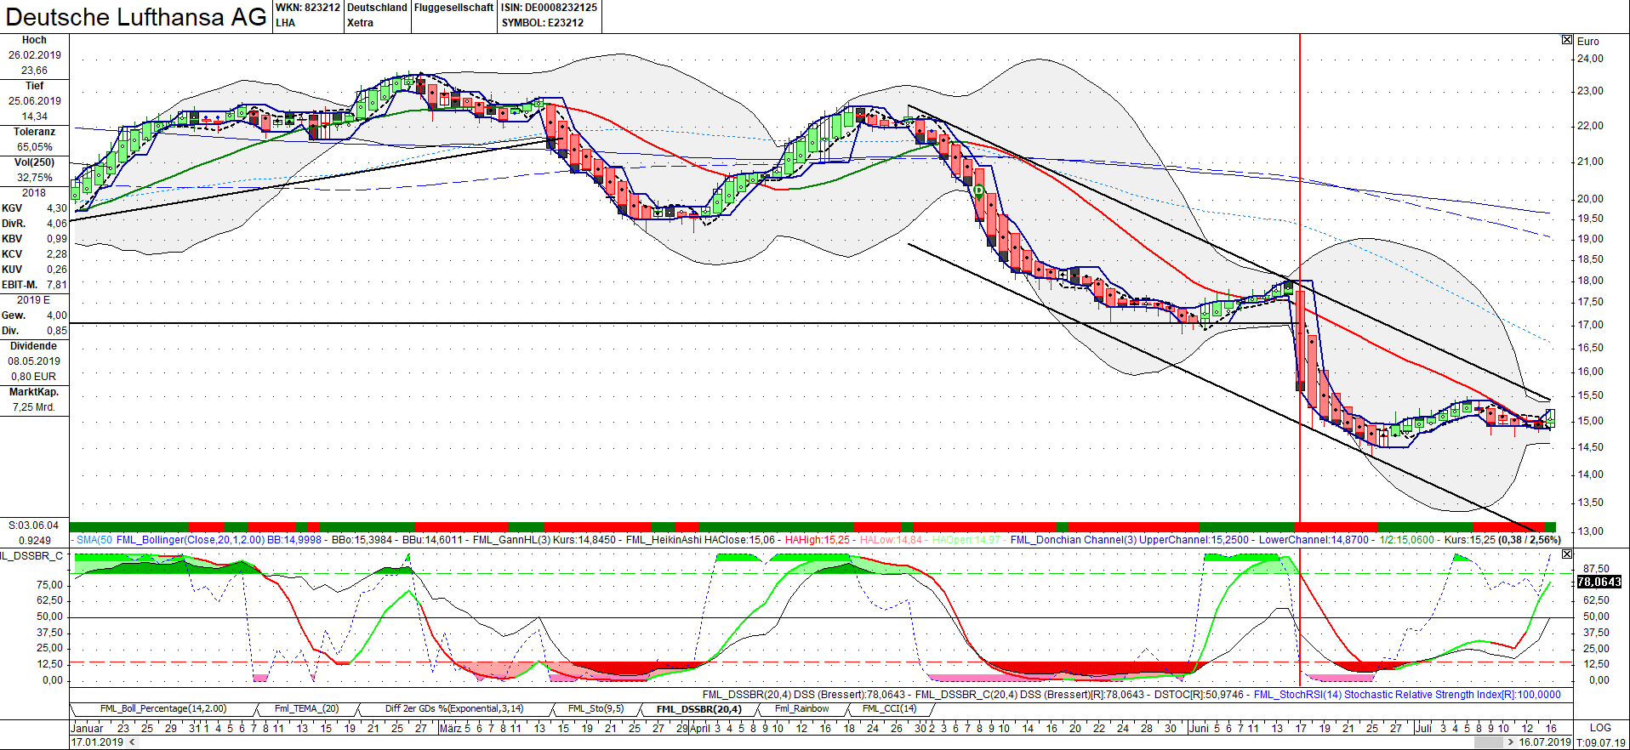Click the T:09.07.19 timestamp
1630x750 pixels.
tap(1600, 742)
